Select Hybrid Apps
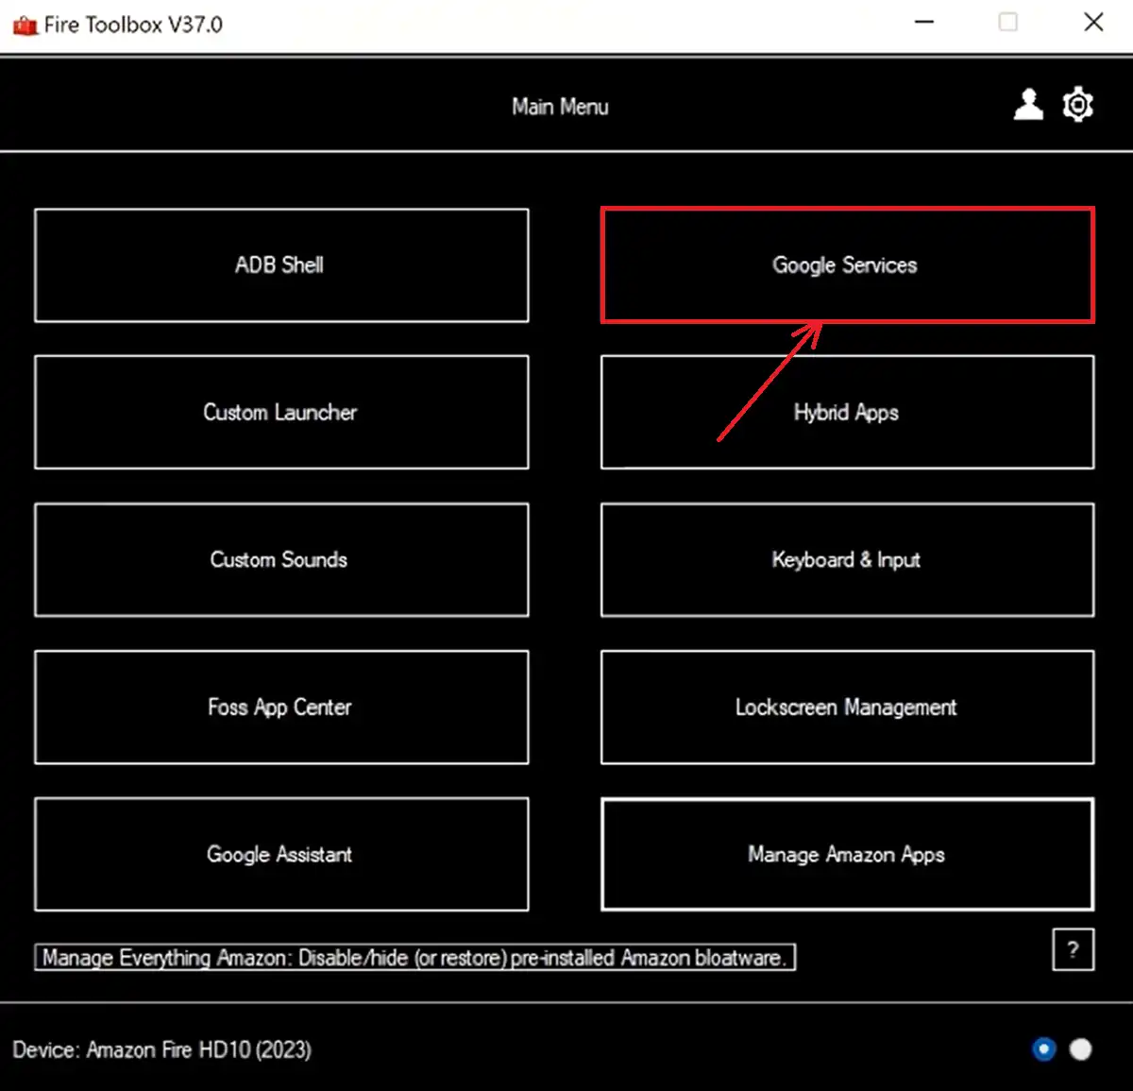 point(847,413)
